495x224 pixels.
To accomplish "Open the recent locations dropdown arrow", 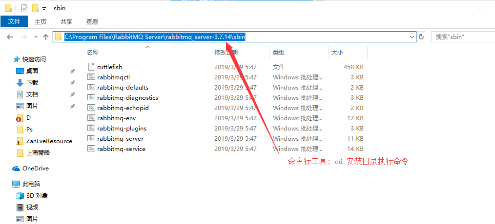I will click(x=36, y=37).
